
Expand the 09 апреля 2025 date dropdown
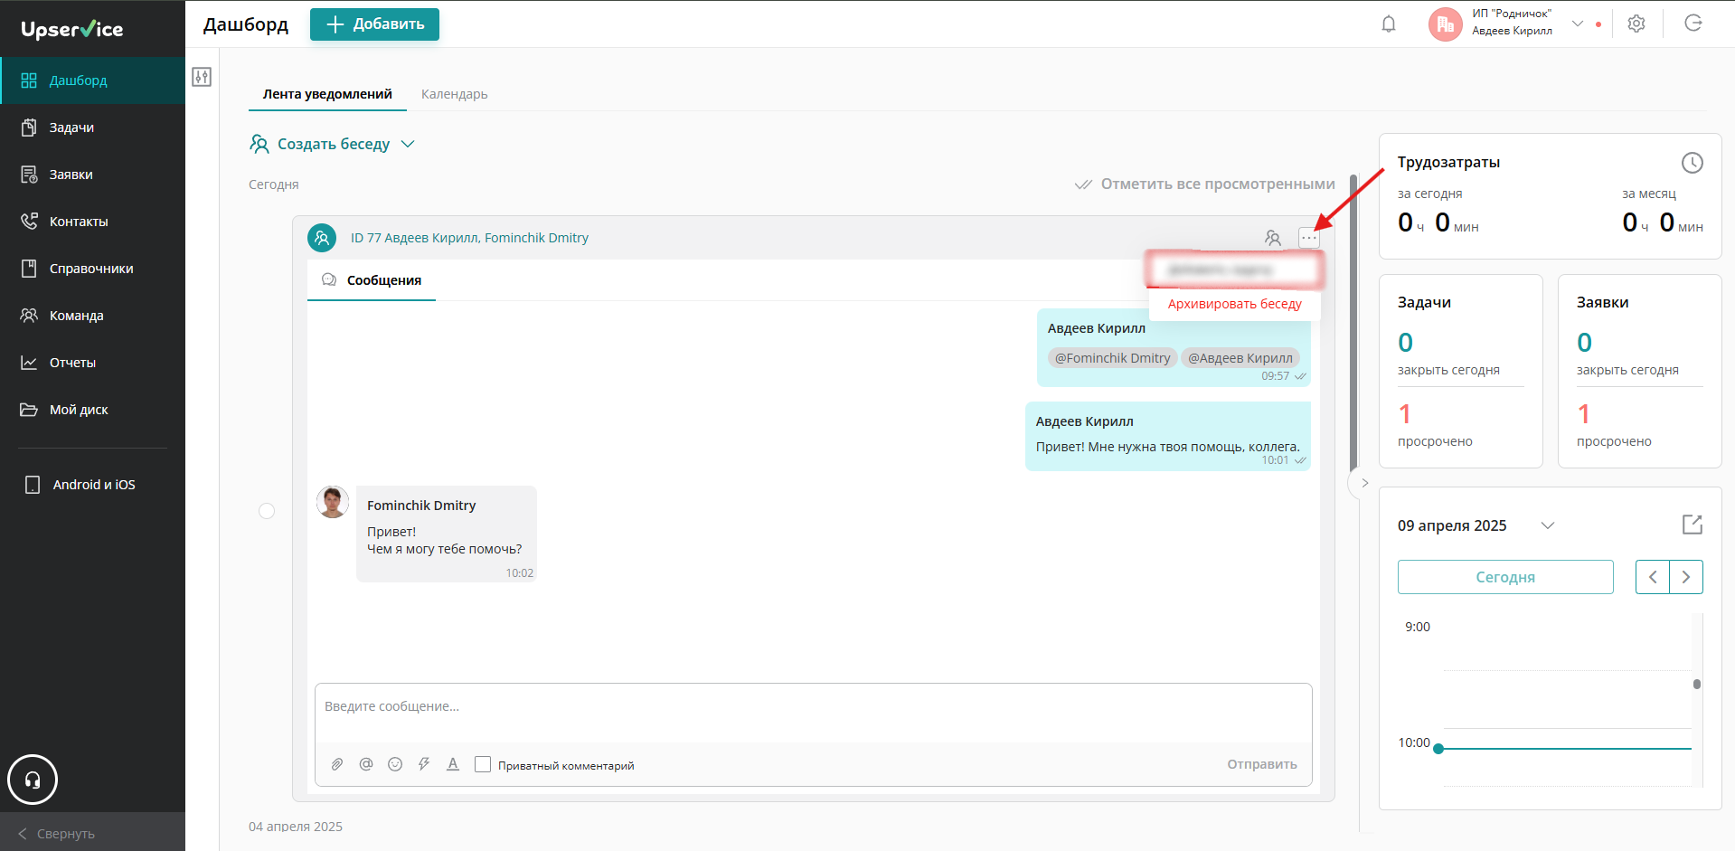(x=1548, y=525)
